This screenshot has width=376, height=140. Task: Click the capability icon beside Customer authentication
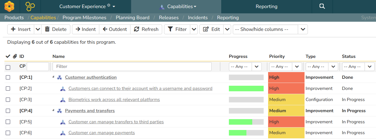(59, 77)
